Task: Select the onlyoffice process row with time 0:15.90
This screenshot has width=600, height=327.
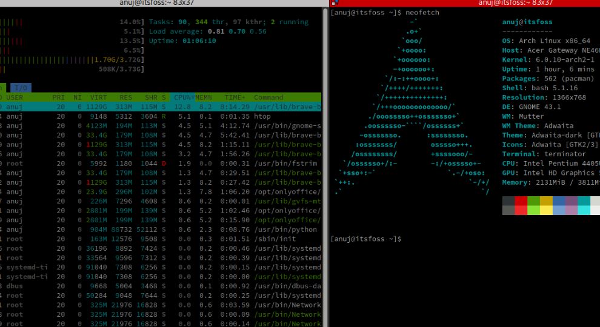Action: coord(161,220)
